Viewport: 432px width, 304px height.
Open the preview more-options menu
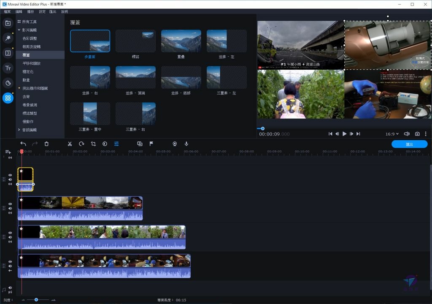(426, 134)
